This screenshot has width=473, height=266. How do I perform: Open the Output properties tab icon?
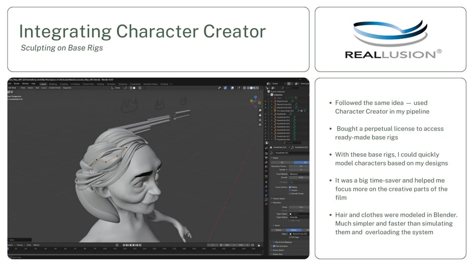tap(266, 158)
